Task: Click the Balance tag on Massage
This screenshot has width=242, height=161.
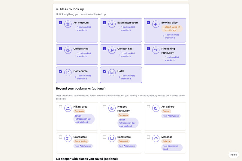Action: tap(167, 141)
